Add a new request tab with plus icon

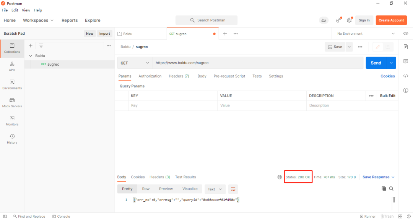[225, 34]
